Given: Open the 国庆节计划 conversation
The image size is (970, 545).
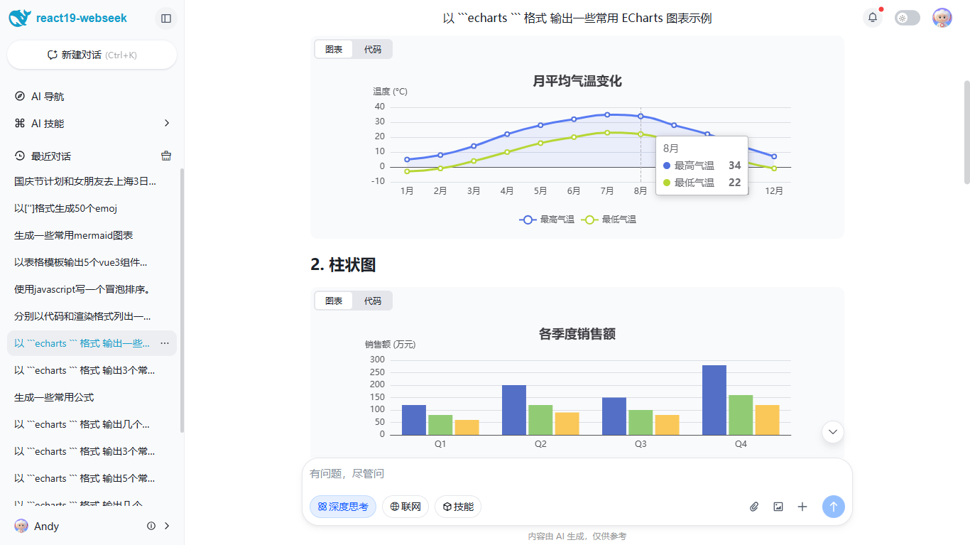Looking at the screenshot, I should (92, 181).
